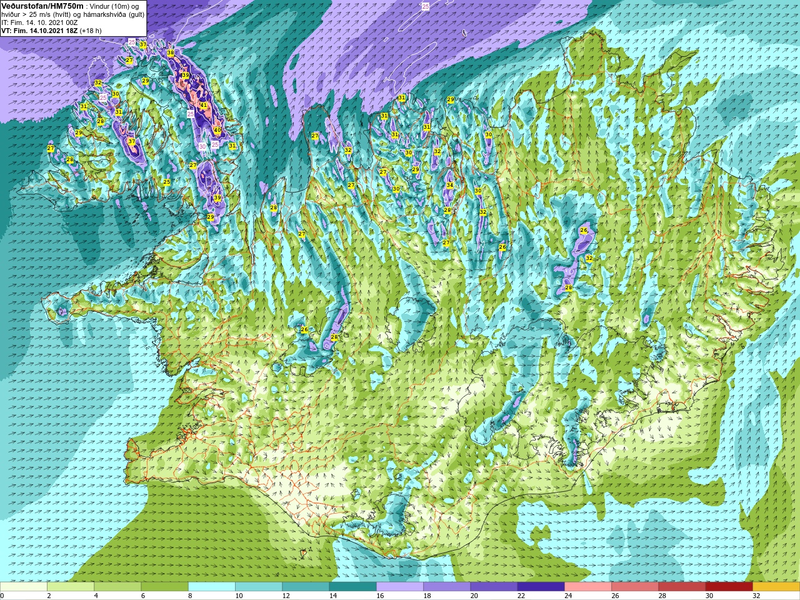Click the legend tick label '8'
Screen dimensions: 800x600
(x=190, y=596)
